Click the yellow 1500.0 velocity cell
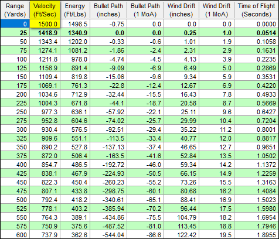Image resolution: width=279 pixels, height=239 pixels. (45, 24)
